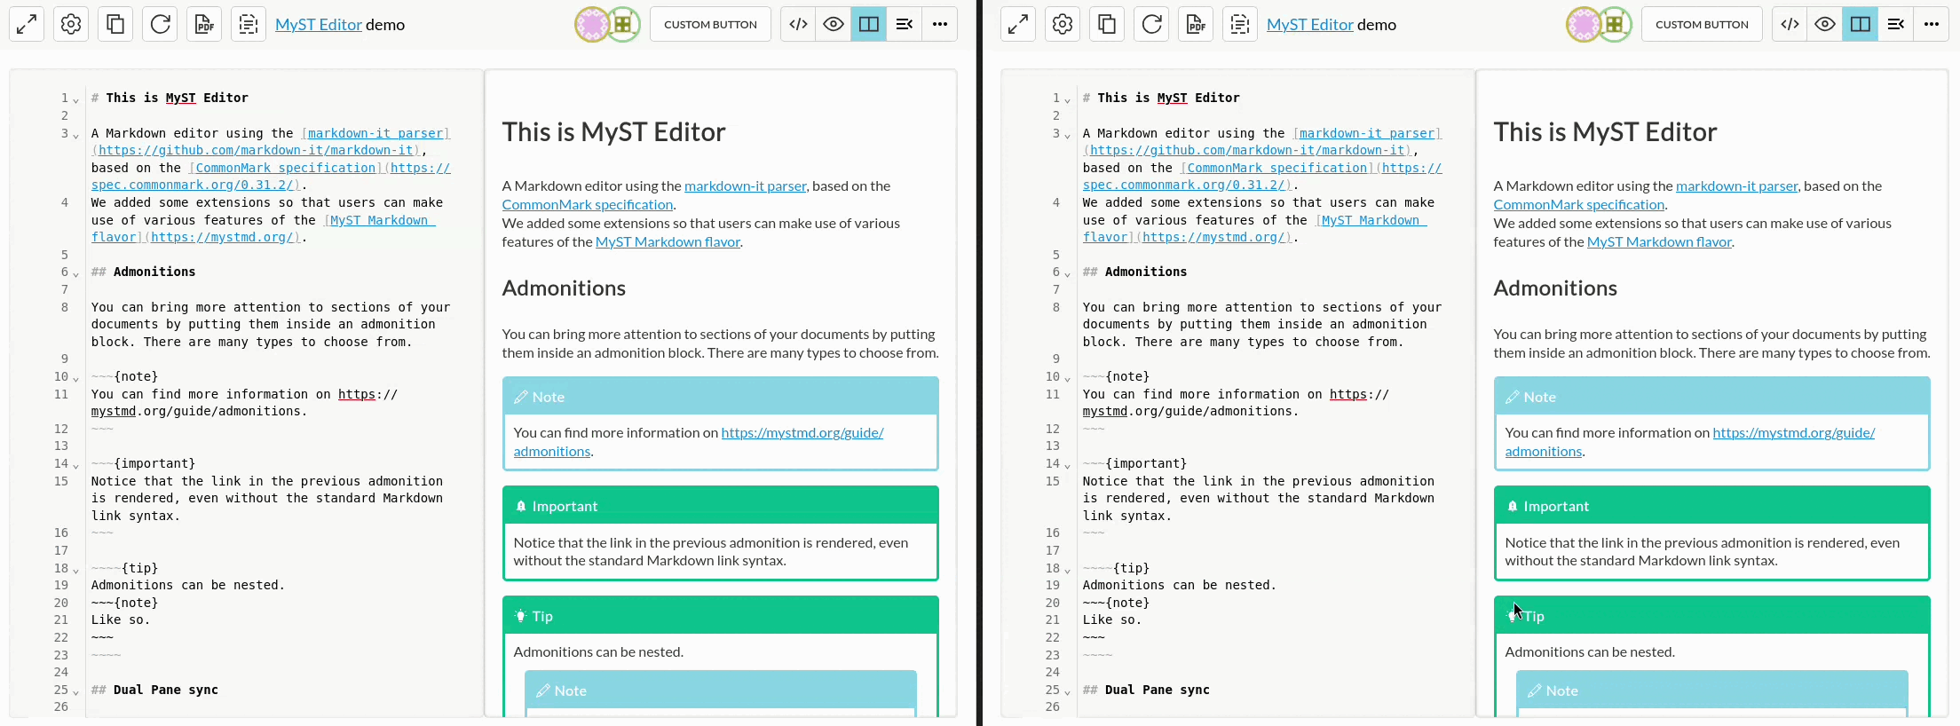The width and height of the screenshot is (1960, 726).
Task: Click 'Adomonitions can be nested.' in left source
Action: [x=188, y=585]
